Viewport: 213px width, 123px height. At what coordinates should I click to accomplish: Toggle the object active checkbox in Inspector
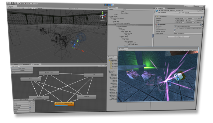pos(159,10)
